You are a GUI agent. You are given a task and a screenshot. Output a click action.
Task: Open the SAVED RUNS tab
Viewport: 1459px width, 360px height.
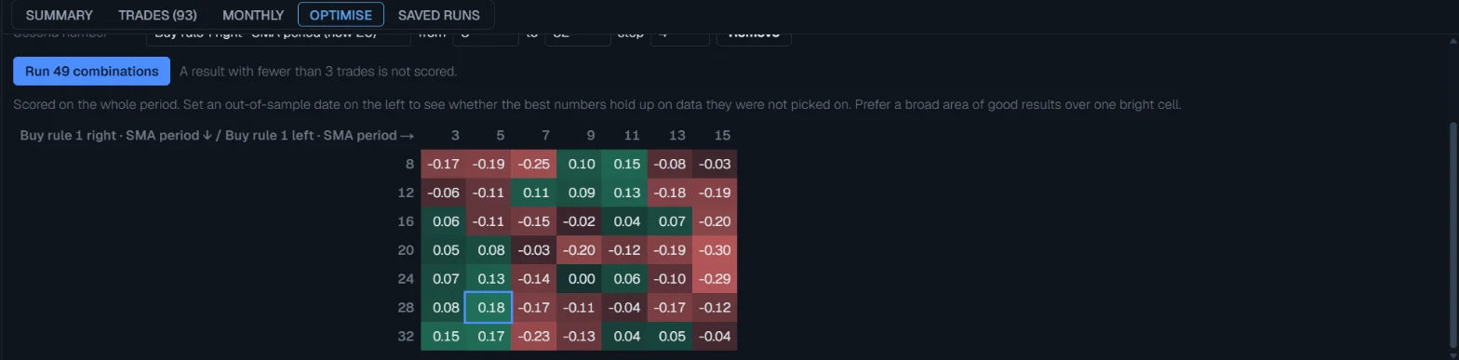tap(439, 16)
